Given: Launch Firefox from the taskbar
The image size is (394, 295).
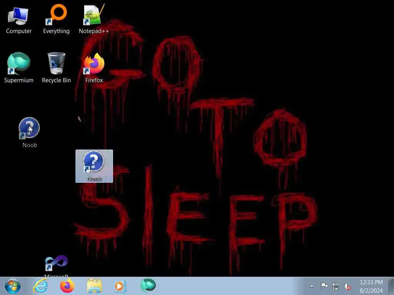Looking at the screenshot, I should coord(67,286).
